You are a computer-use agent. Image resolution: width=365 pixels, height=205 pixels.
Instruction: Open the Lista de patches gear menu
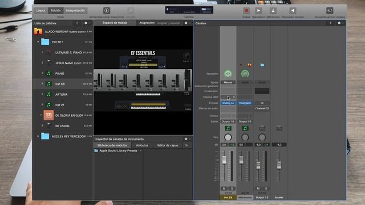pos(86,23)
